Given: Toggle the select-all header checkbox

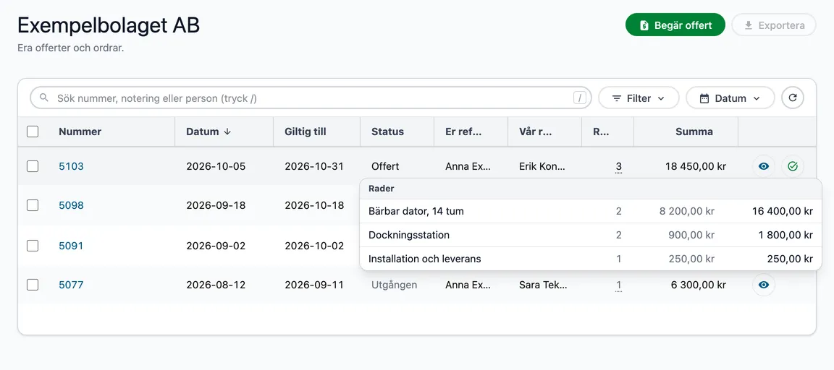Looking at the screenshot, I should tap(33, 132).
